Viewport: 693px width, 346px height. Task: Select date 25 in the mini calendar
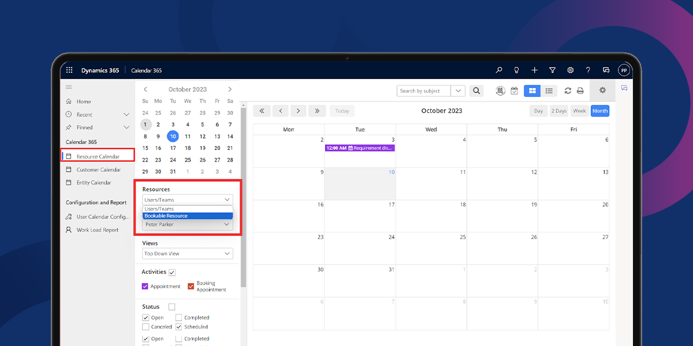pyautogui.click(x=188, y=160)
